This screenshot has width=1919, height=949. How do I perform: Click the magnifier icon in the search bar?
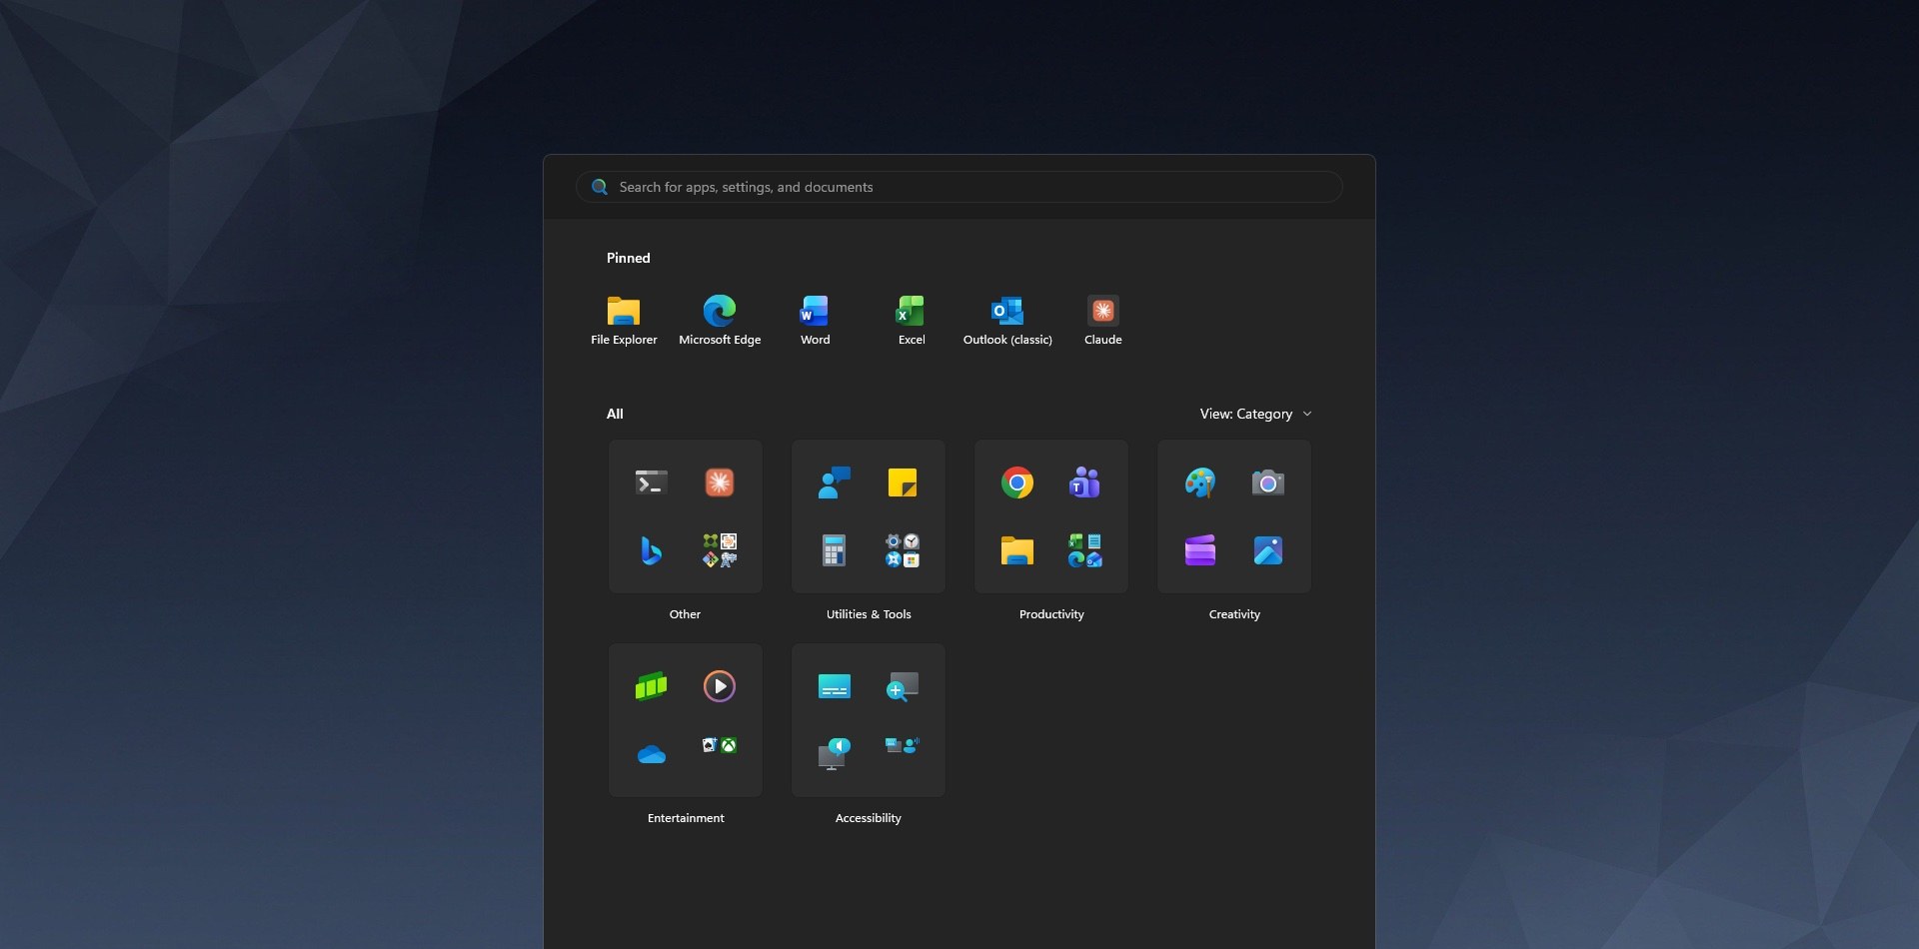click(600, 187)
